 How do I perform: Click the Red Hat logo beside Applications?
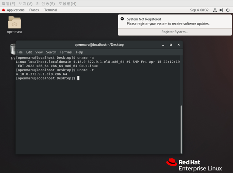[x=4, y=10]
